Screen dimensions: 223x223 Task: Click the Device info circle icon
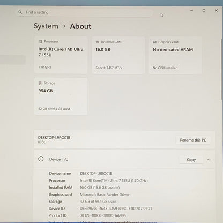pyautogui.click(x=41, y=159)
